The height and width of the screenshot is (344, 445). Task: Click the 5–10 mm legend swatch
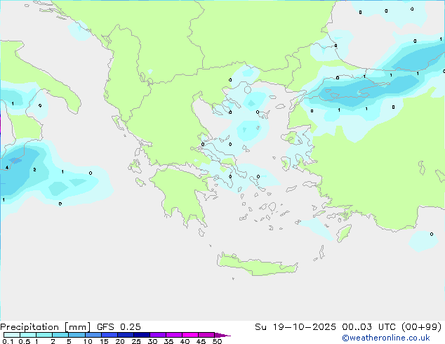click(77, 335)
